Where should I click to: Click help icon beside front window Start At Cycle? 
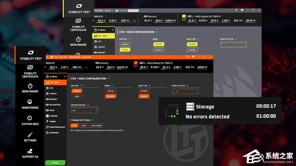187,86
